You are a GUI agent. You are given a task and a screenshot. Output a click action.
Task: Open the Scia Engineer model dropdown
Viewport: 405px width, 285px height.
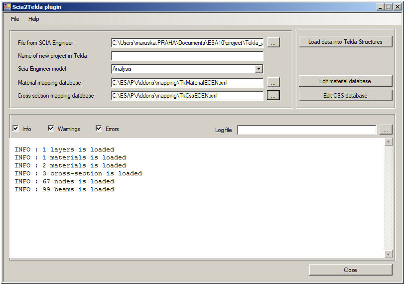[259, 69]
